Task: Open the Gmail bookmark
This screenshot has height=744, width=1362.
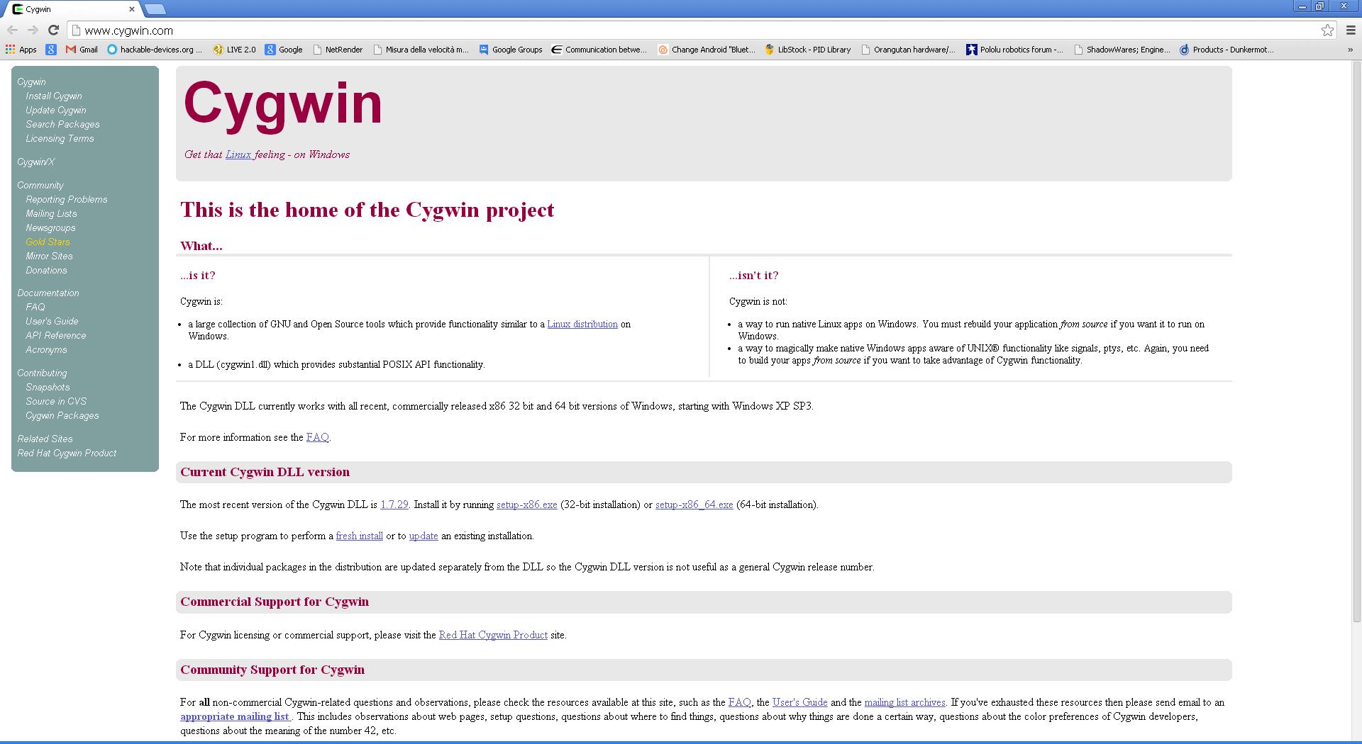Action: [x=82, y=50]
